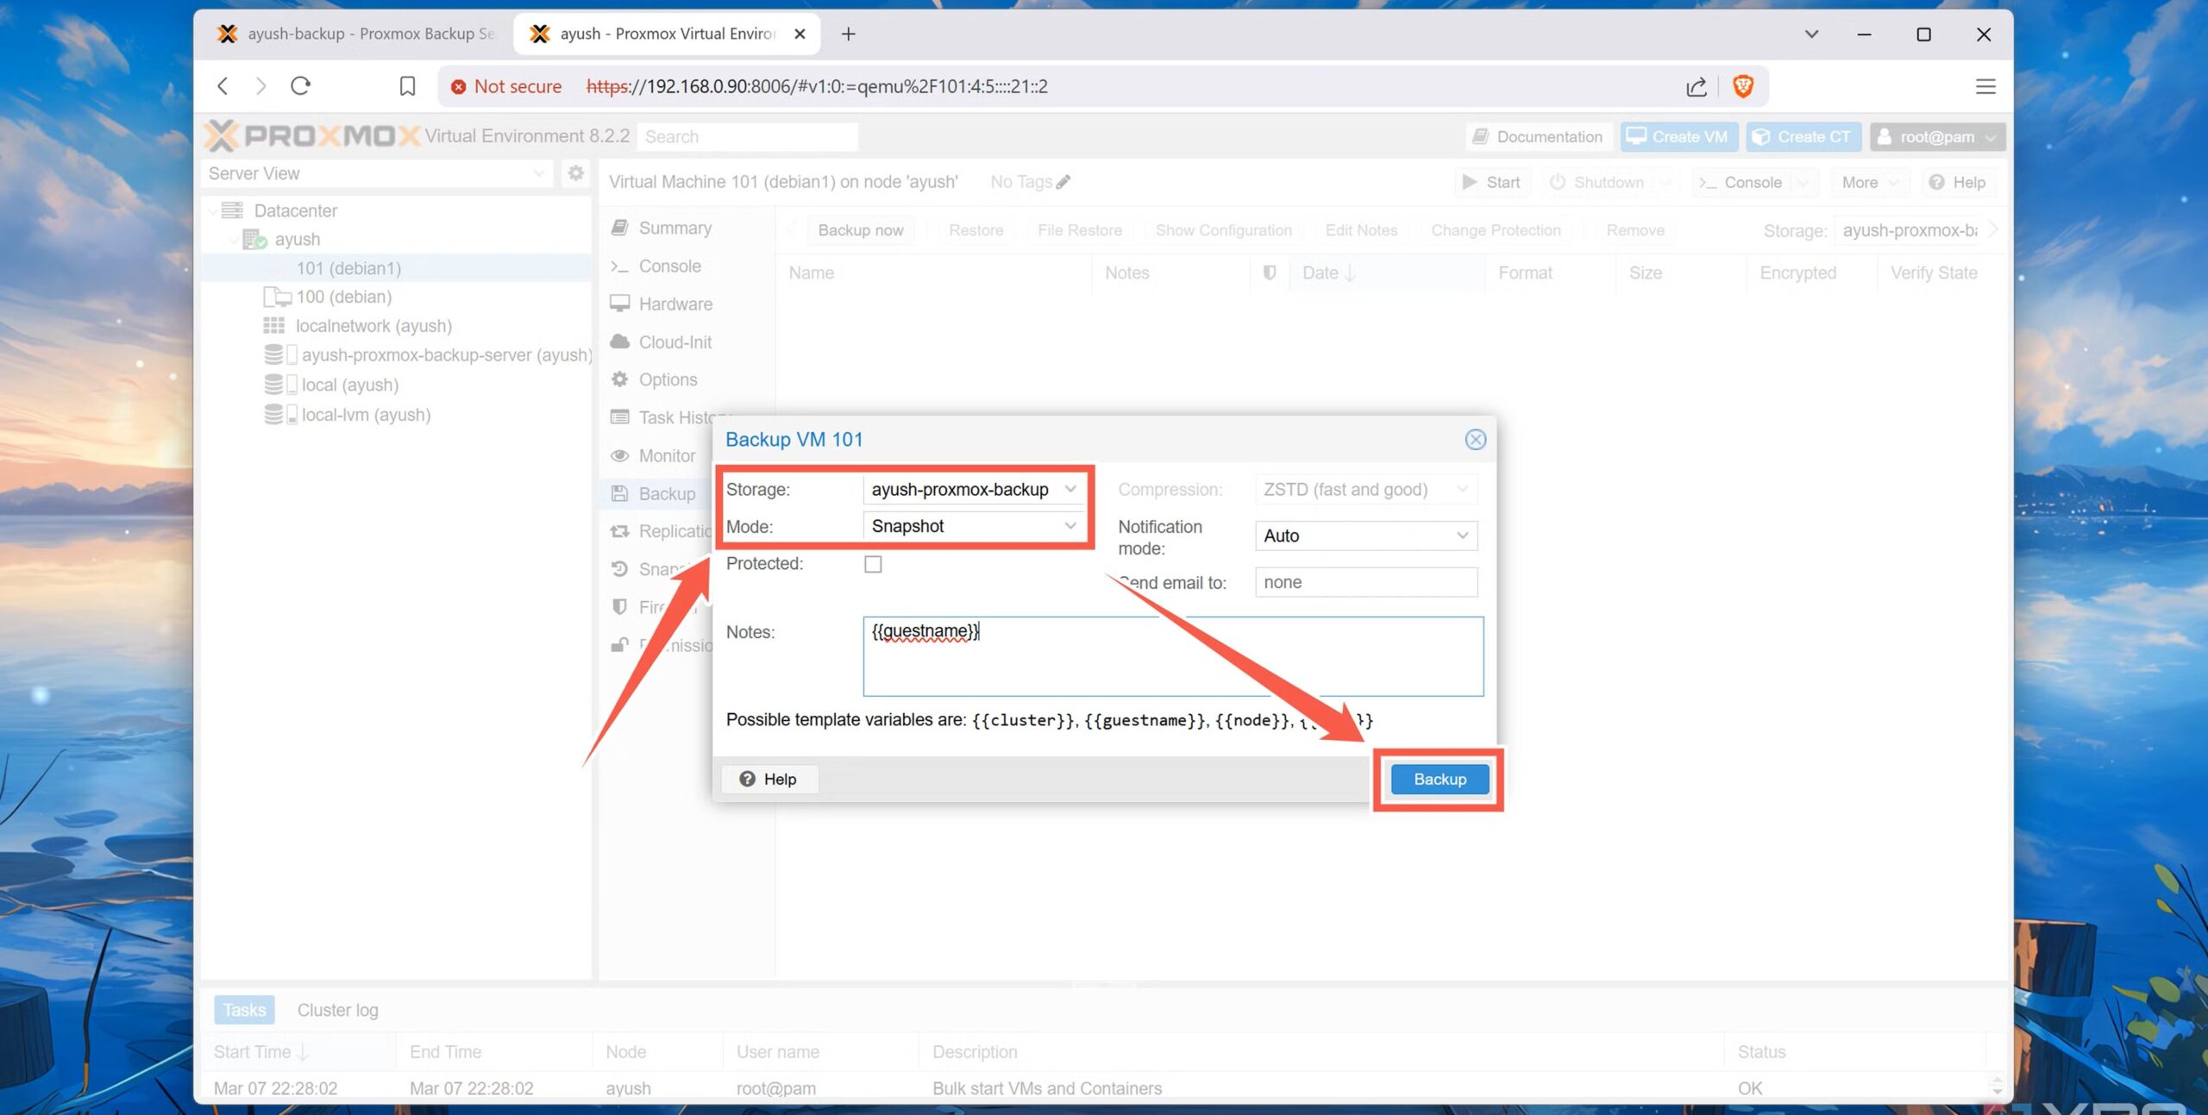Click the Server View settings gear icon
2208x1115 pixels.
[x=575, y=173]
